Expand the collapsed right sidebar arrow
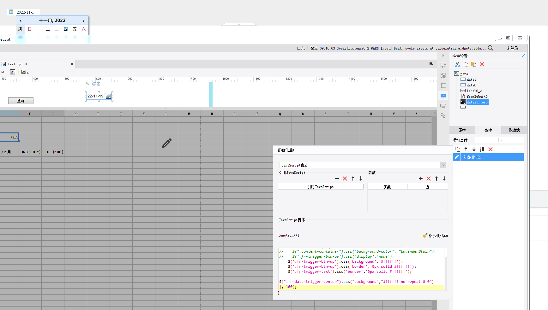 [443, 56]
